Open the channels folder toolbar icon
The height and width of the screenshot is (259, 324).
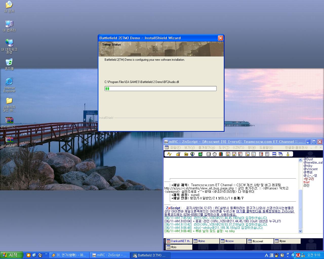[x=186, y=154]
